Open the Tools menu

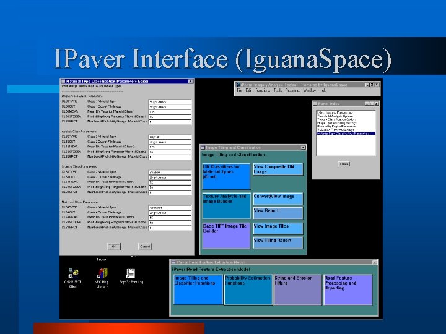click(x=278, y=90)
